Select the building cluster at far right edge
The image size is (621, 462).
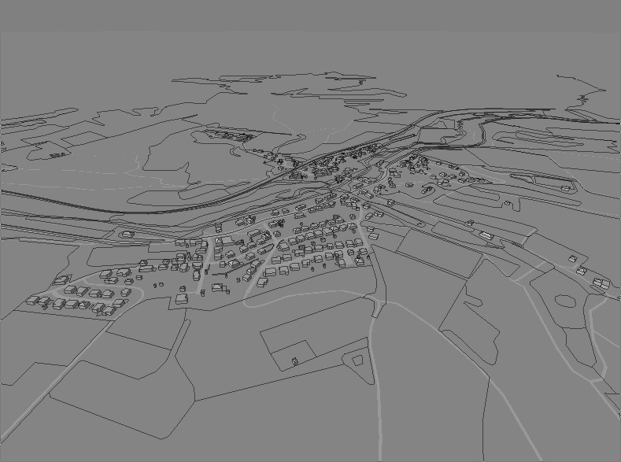coord(602,283)
